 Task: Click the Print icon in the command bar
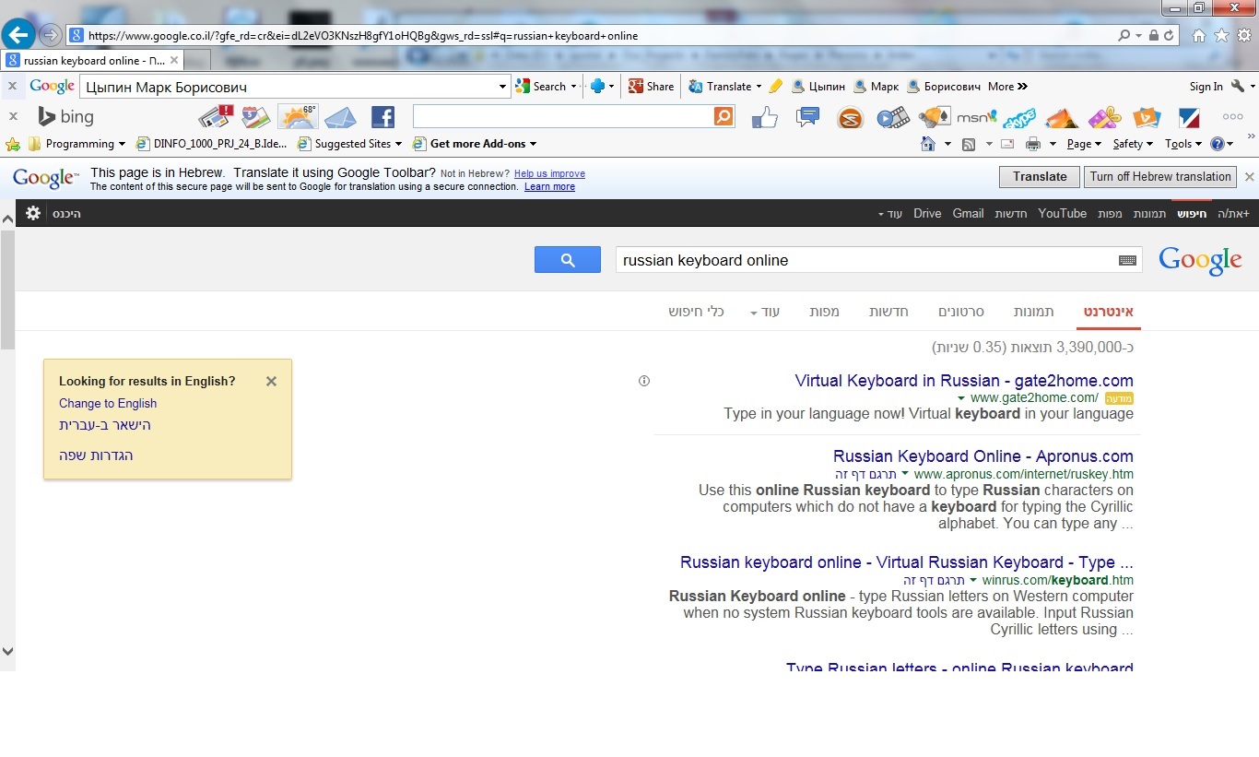1033,144
